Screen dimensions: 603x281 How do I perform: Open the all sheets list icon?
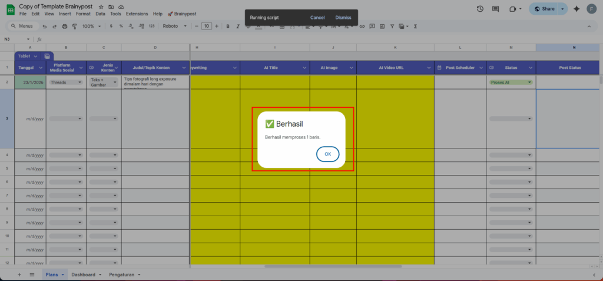(32, 275)
